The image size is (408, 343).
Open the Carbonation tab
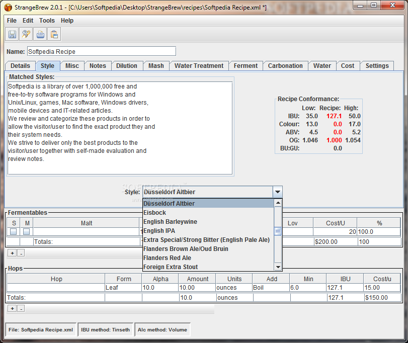click(x=285, y=66)
